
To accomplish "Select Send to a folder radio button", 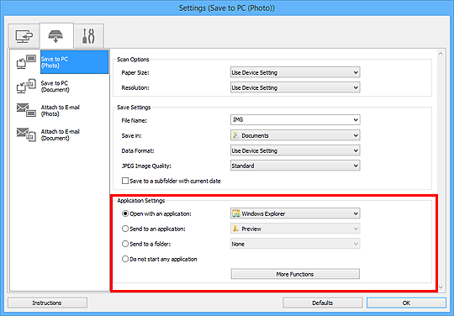I will 125,244.
